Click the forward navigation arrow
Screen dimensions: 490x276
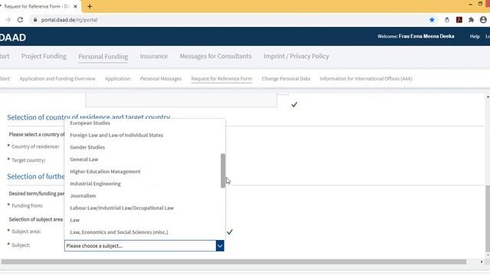(8, 20)
